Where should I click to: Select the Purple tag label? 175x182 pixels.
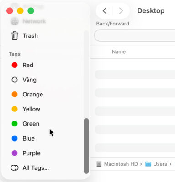pos(32,153)
